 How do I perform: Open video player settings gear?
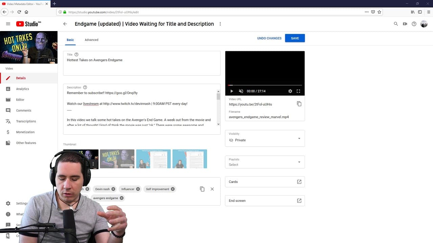coord(290,91)
